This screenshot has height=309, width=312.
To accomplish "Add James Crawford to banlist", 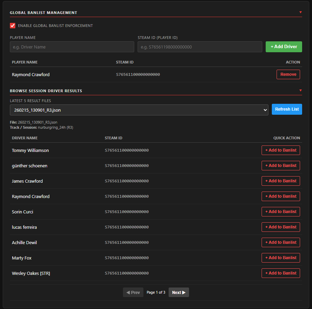I will [281, 181].
